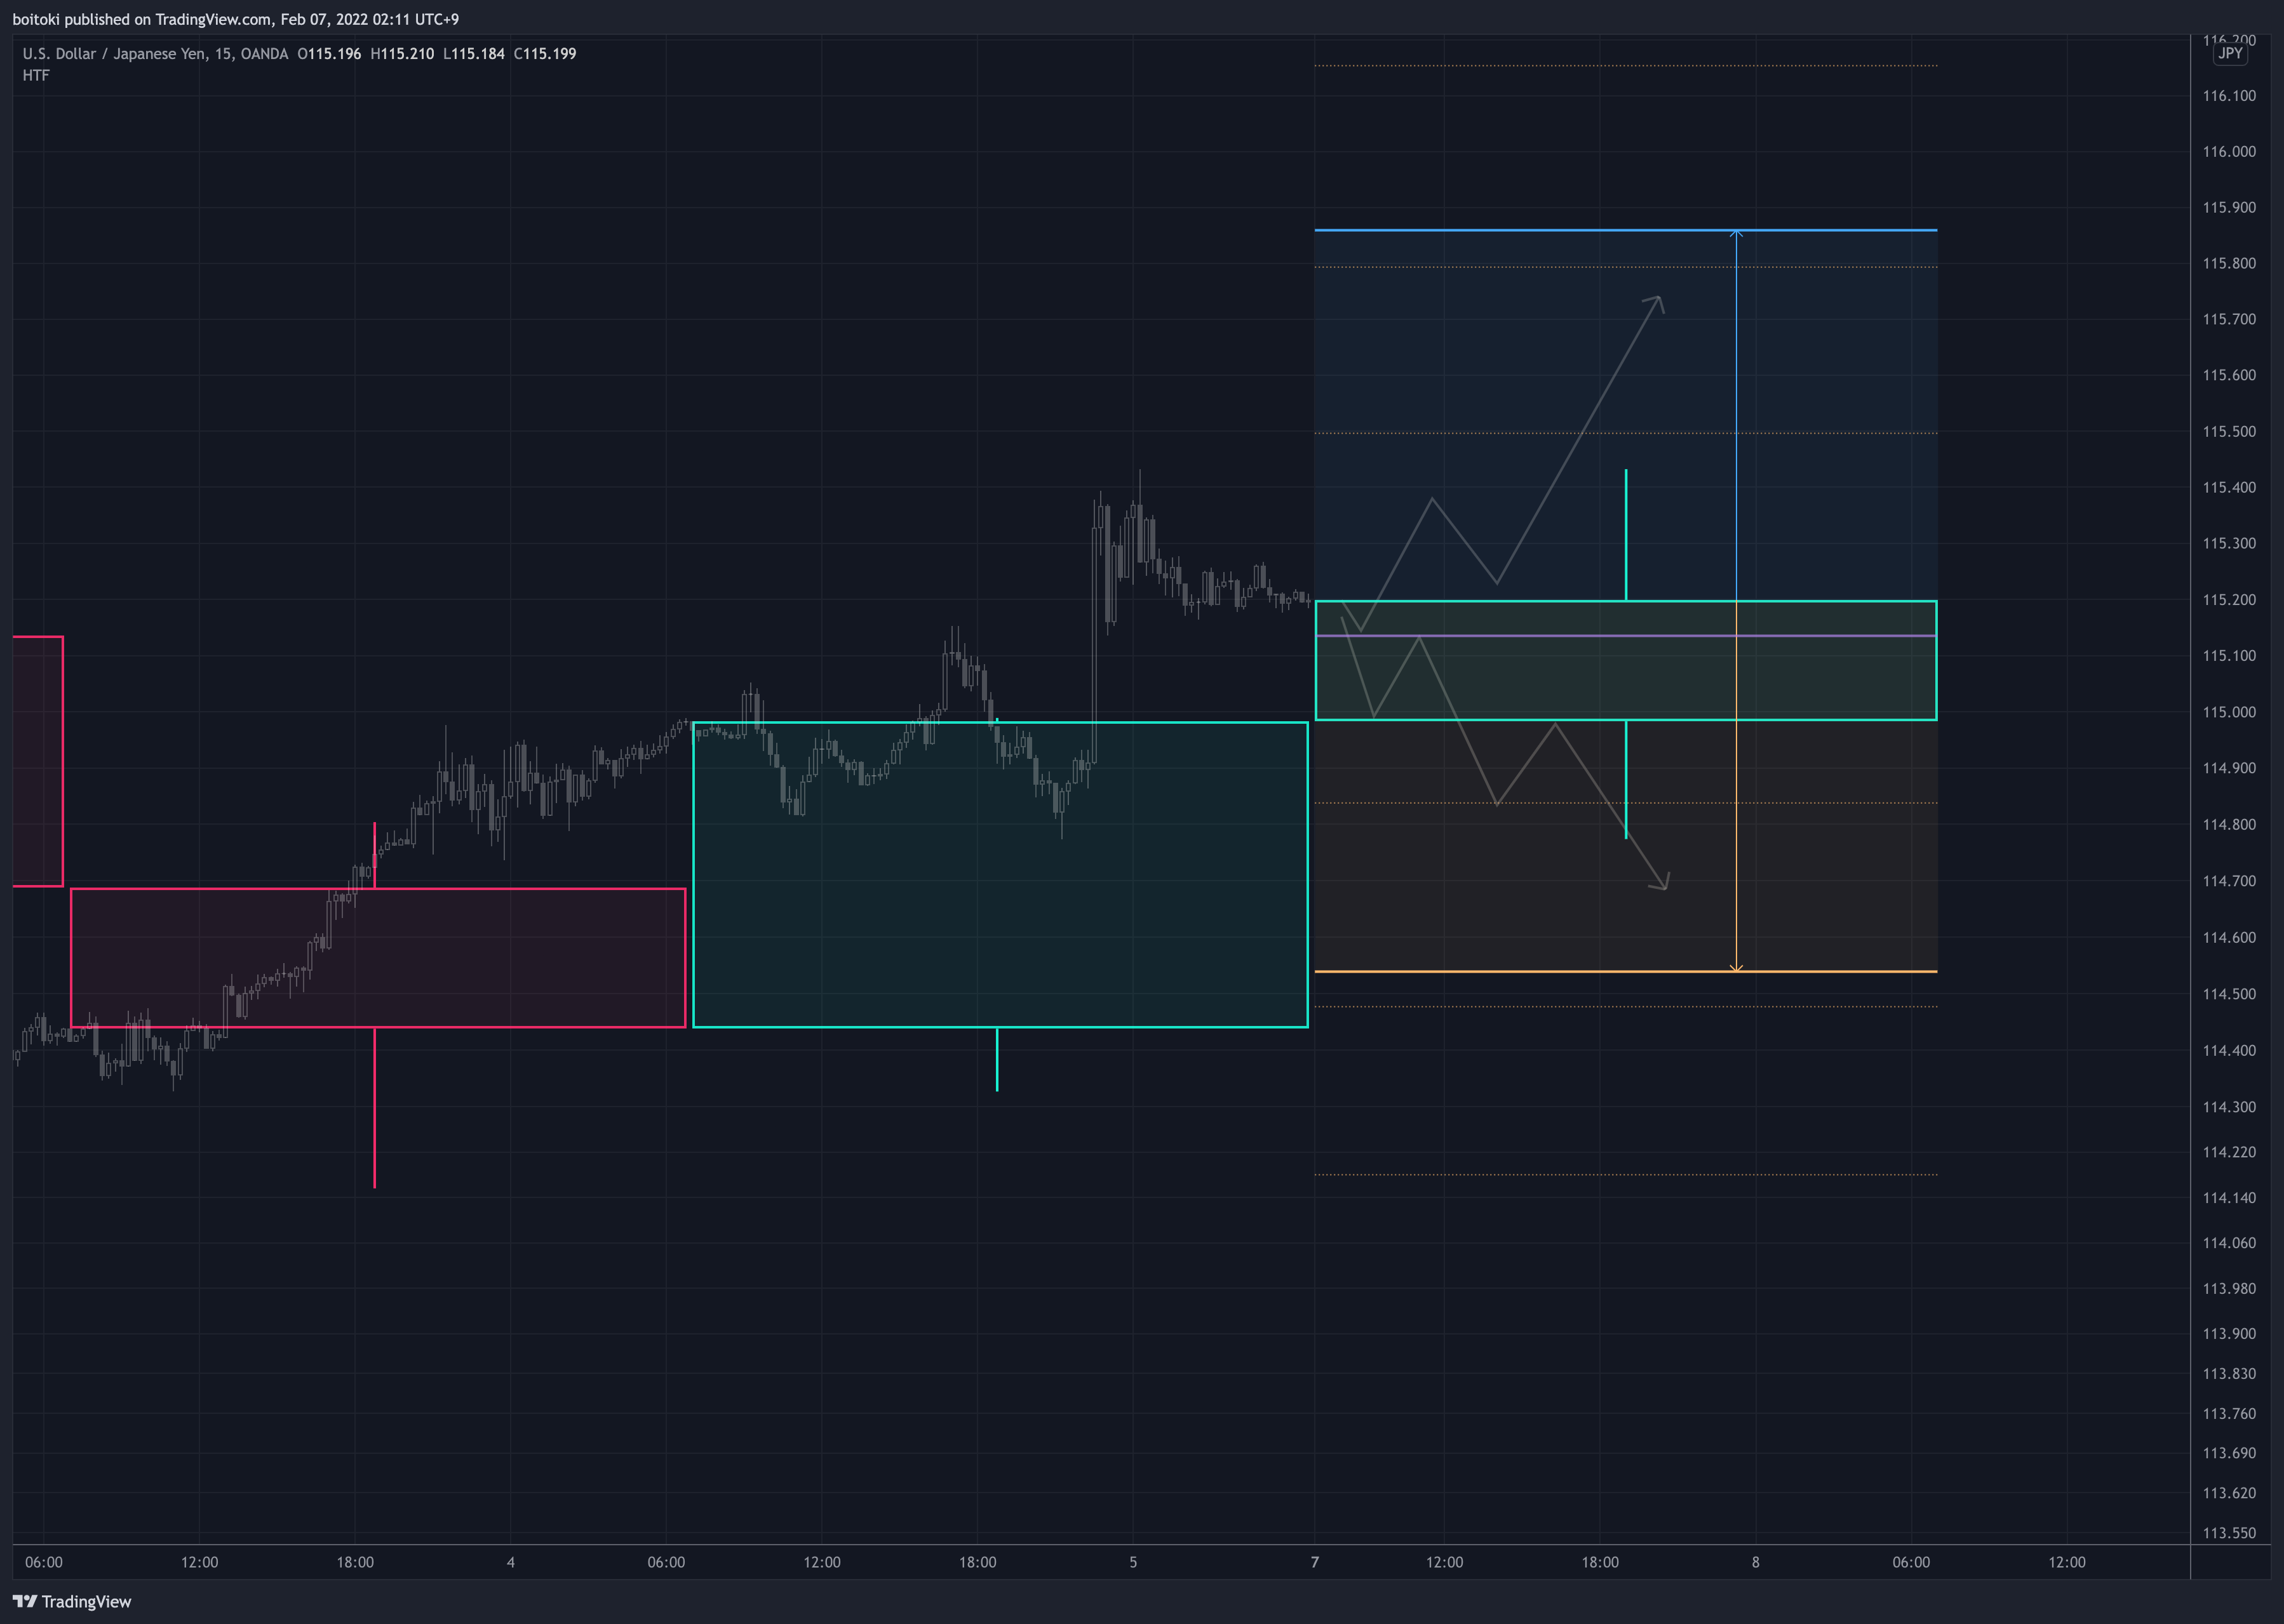
Task: Click the 114.800 price axis label
Action: click(x=2229, y=825)
